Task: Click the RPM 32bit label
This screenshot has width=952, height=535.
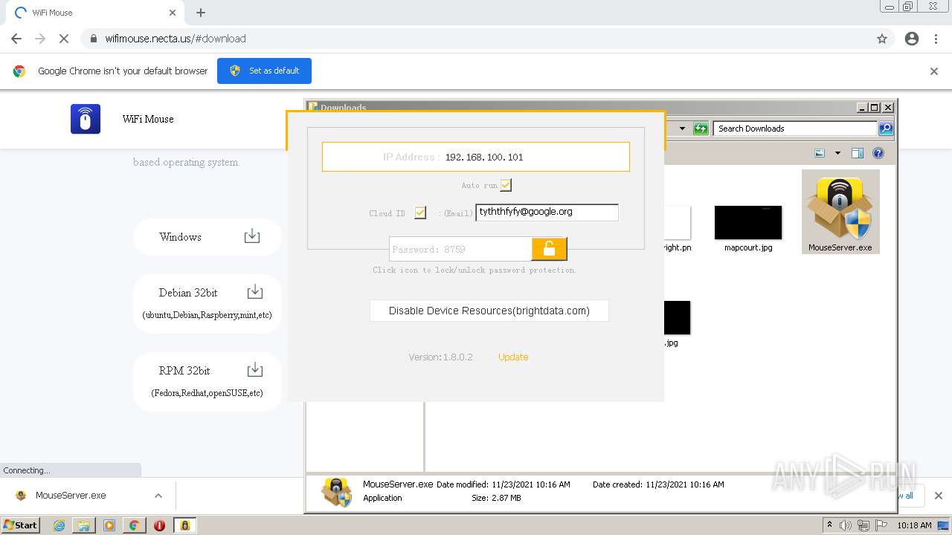Action: click(x=184, y=371)
